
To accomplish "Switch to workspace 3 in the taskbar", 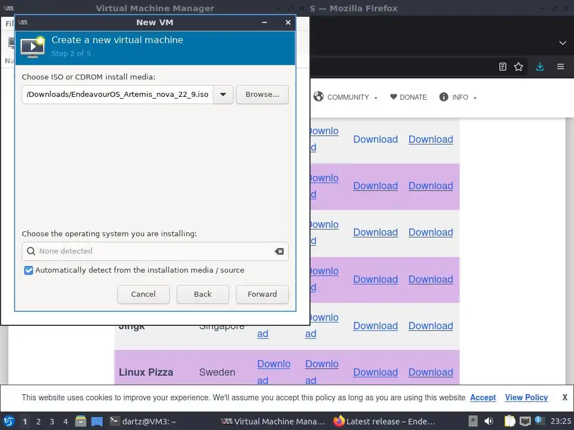I will [52, 422].
